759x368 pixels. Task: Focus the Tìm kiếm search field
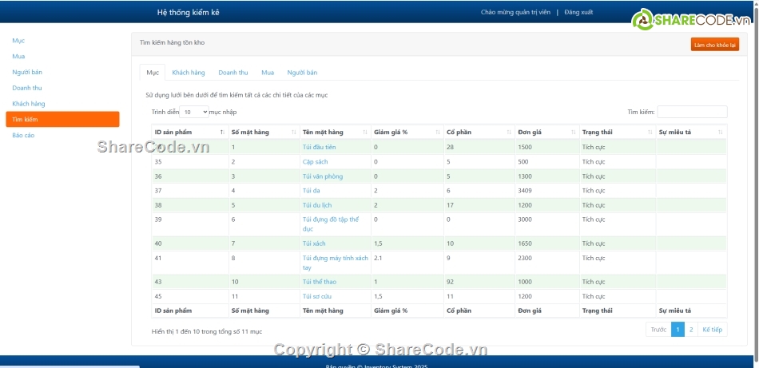click(x=692, y=113)
